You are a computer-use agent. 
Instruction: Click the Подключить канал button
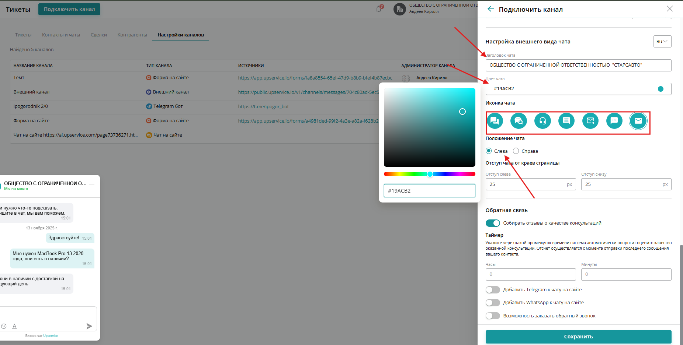pos(69,9)
